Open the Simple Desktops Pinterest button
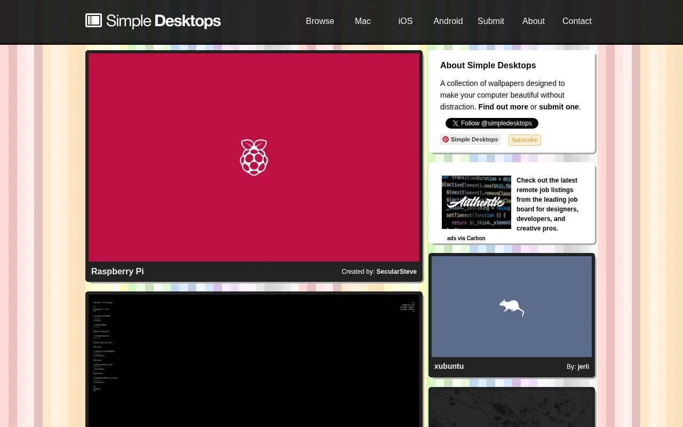The width and height of the screenshot is (683, 427). point(470,139)
